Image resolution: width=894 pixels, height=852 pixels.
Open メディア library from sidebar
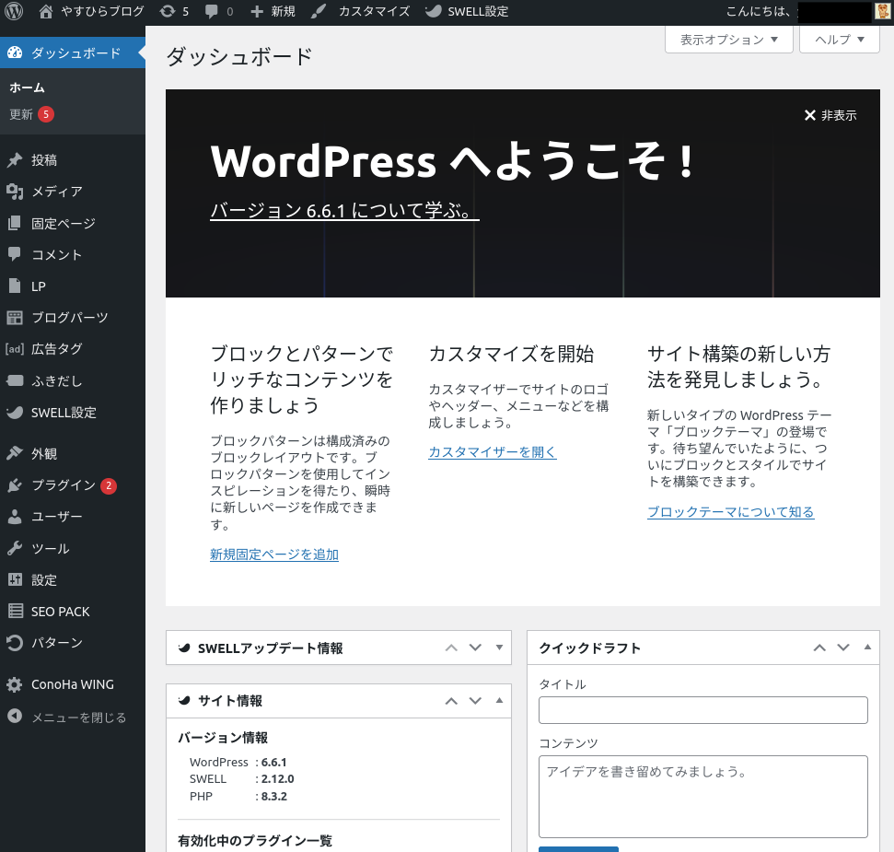tap(56, 192)
